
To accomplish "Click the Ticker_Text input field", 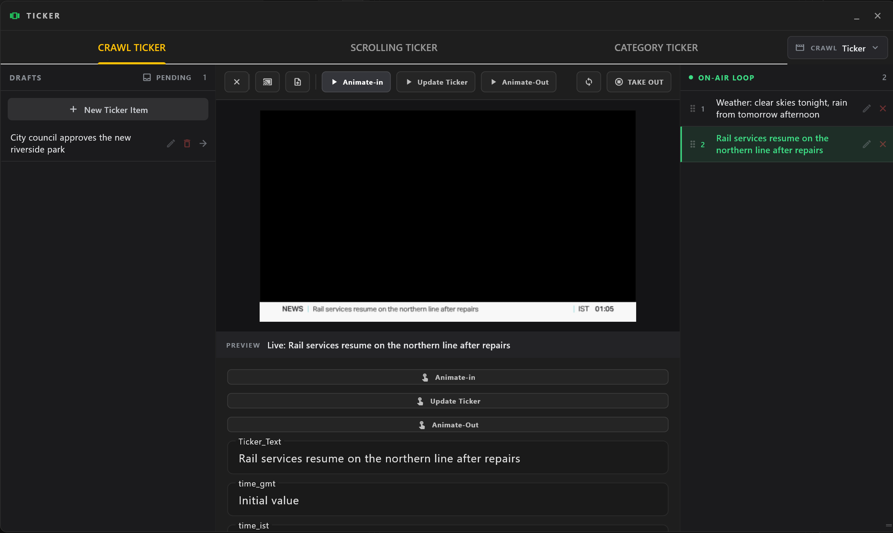I will 448,458.
